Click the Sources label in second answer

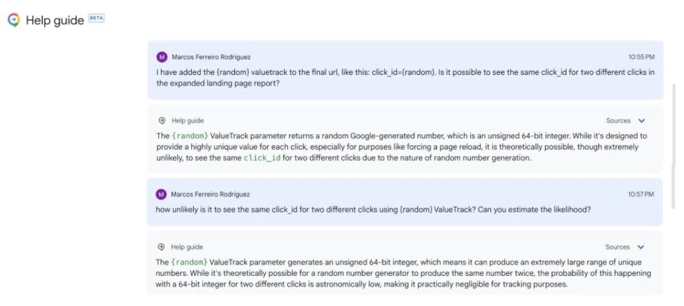click(x=617, y=247)
